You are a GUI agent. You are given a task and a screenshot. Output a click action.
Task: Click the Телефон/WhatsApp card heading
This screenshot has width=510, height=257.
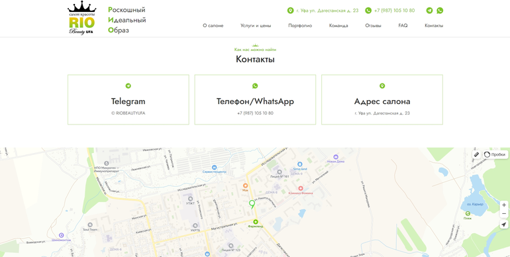[x=255, y=101]
